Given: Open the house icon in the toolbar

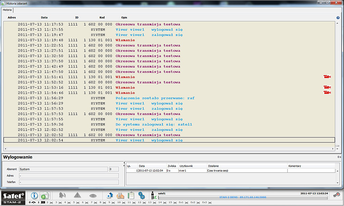Looking at the screenshot, I should point(110,196).
